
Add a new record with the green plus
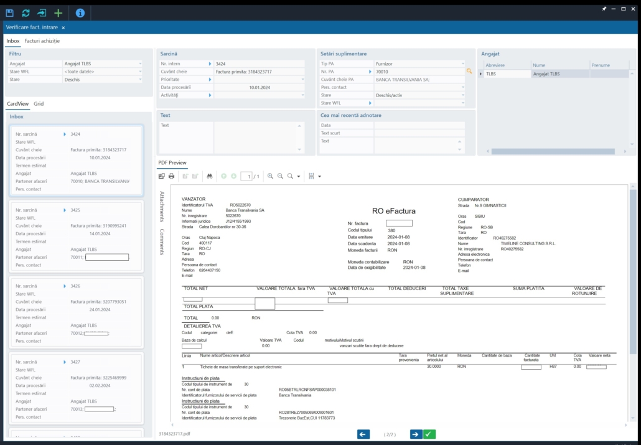[58, 13]
